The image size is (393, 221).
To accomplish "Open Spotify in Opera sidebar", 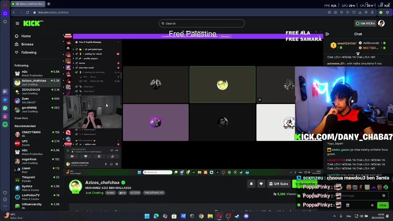I will [x=5, y=125].
